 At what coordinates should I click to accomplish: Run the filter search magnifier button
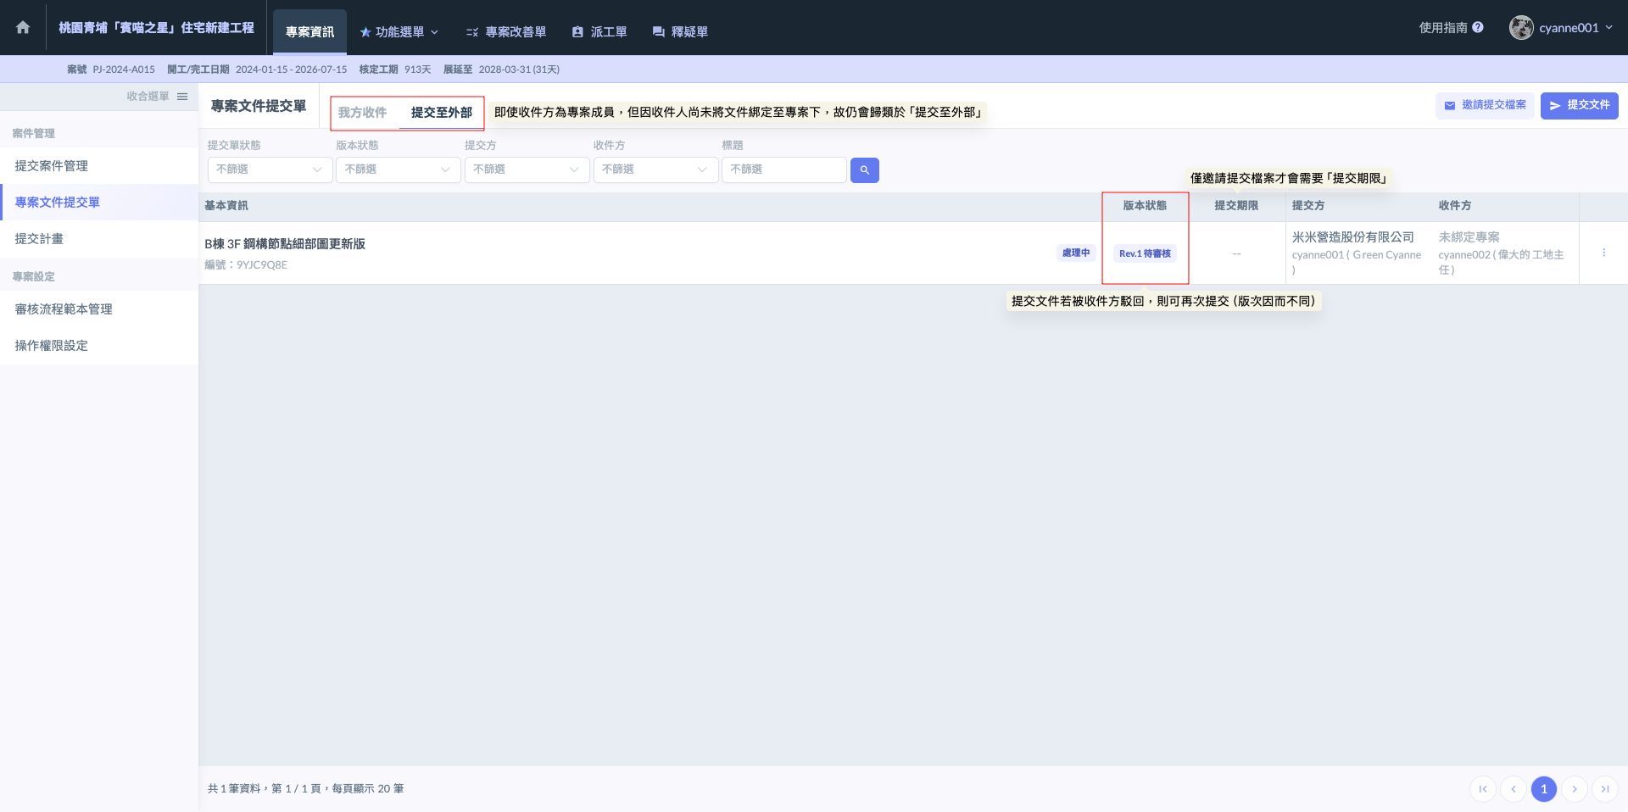point(865,170)
